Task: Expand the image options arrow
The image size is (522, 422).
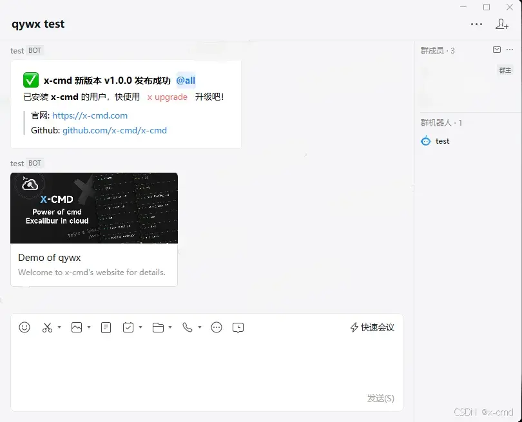Action: coord(89,327)
